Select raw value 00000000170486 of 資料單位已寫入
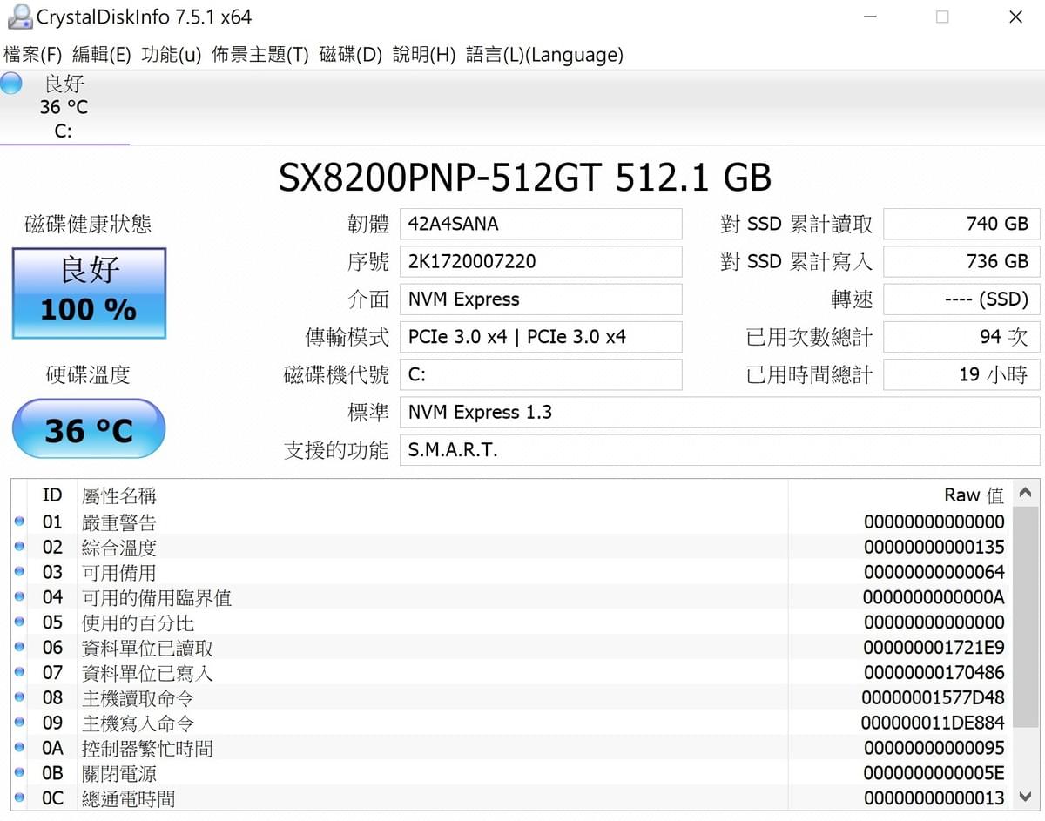 point(934,673)
